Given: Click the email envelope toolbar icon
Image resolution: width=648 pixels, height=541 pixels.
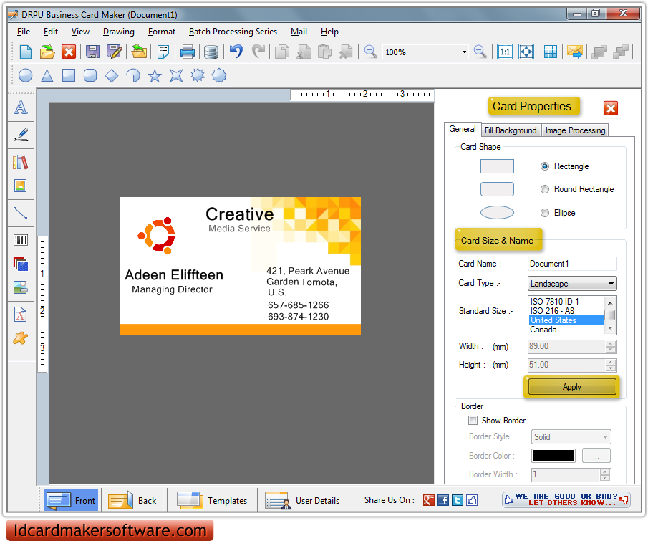Looking at the screenshot, I should [575, 52].
